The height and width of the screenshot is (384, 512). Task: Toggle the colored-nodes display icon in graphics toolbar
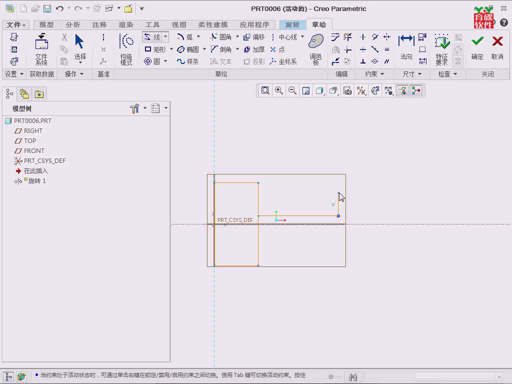[416, 90]
